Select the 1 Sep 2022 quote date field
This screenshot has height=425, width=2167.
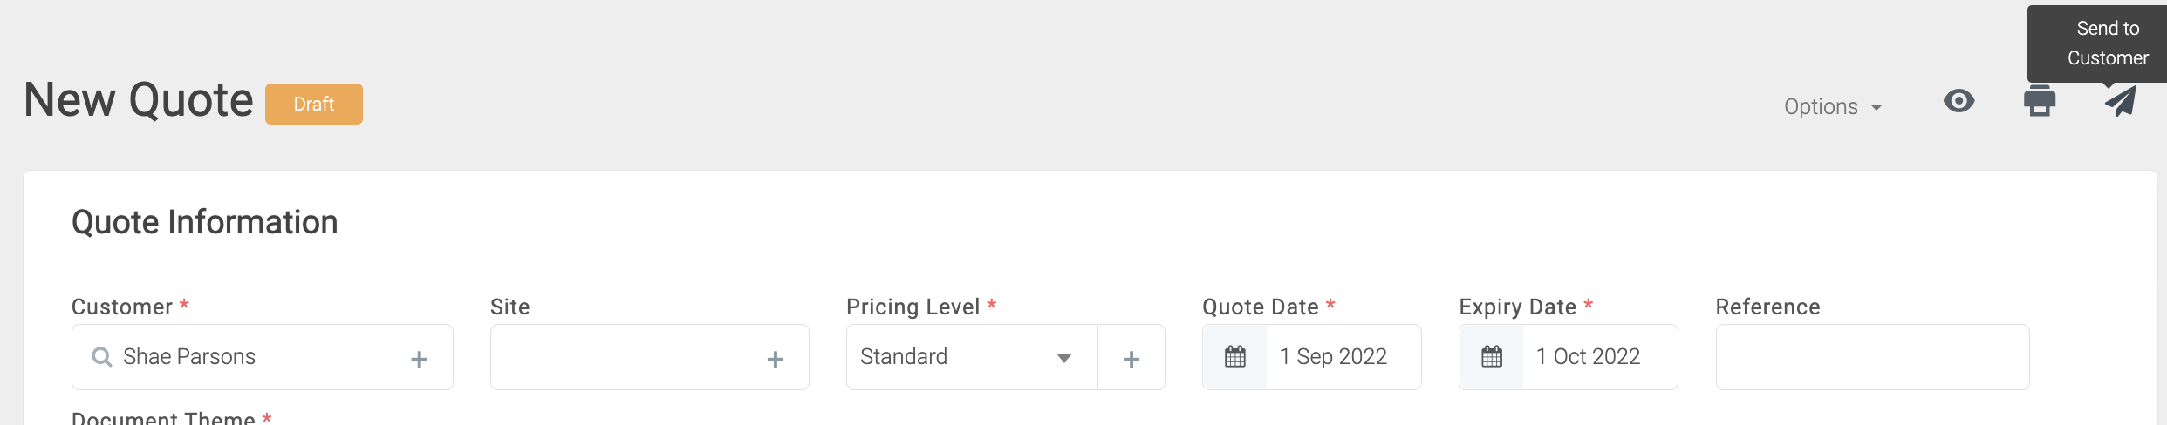tap(1343, 357)
